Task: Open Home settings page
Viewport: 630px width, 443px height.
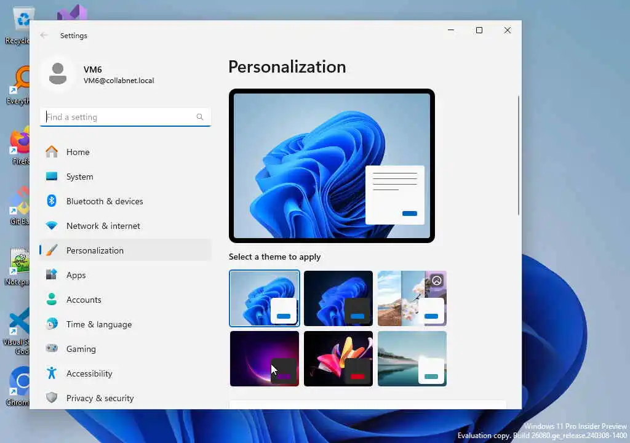Action: (x=126, y=152)
